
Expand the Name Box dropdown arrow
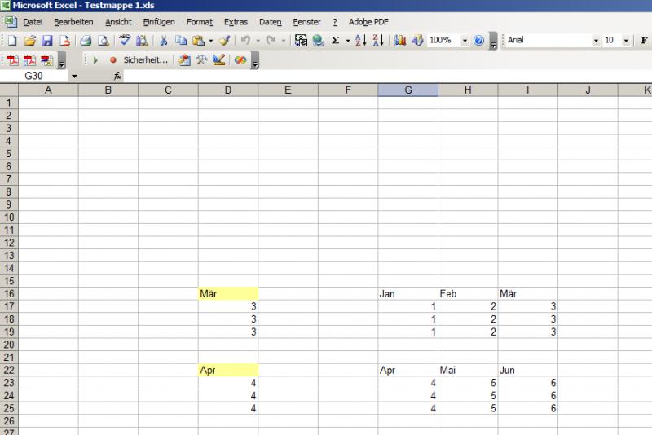[x=74, y=76]
